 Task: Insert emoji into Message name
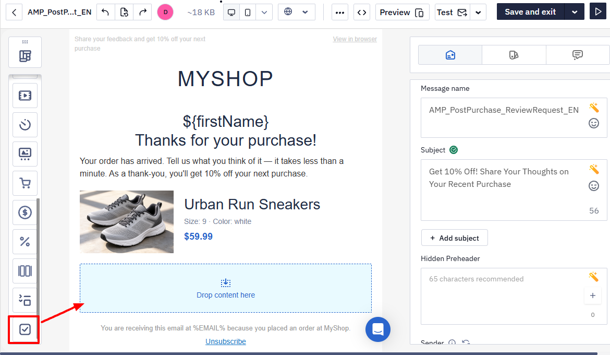click(594, 124)
